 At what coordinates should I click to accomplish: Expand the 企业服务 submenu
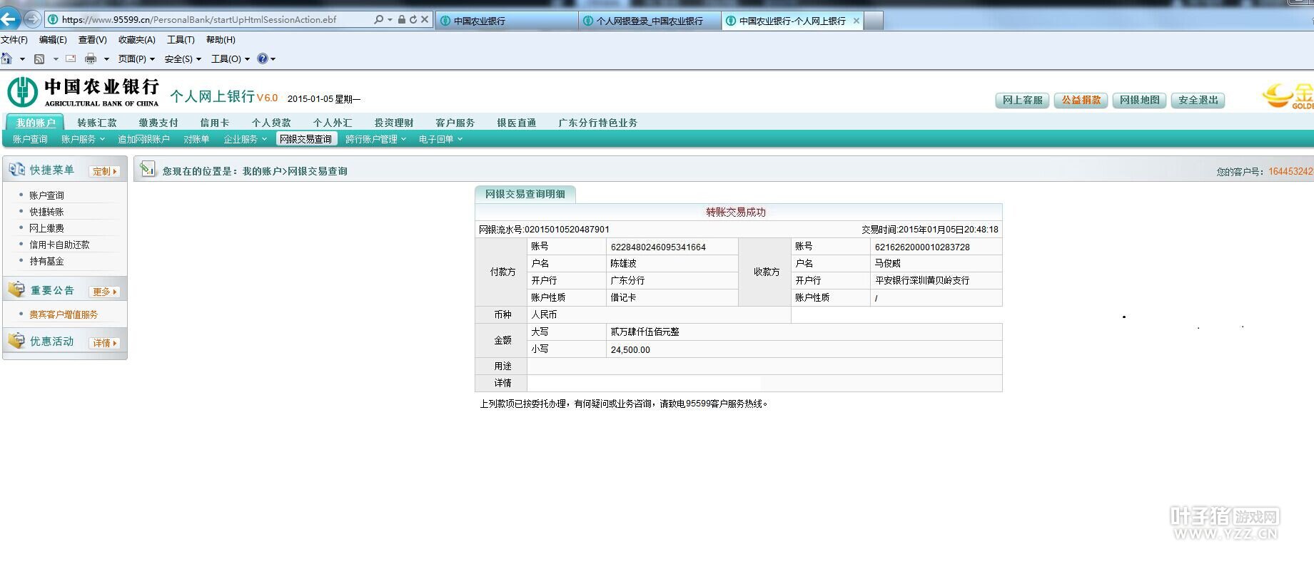click(245, 139)
